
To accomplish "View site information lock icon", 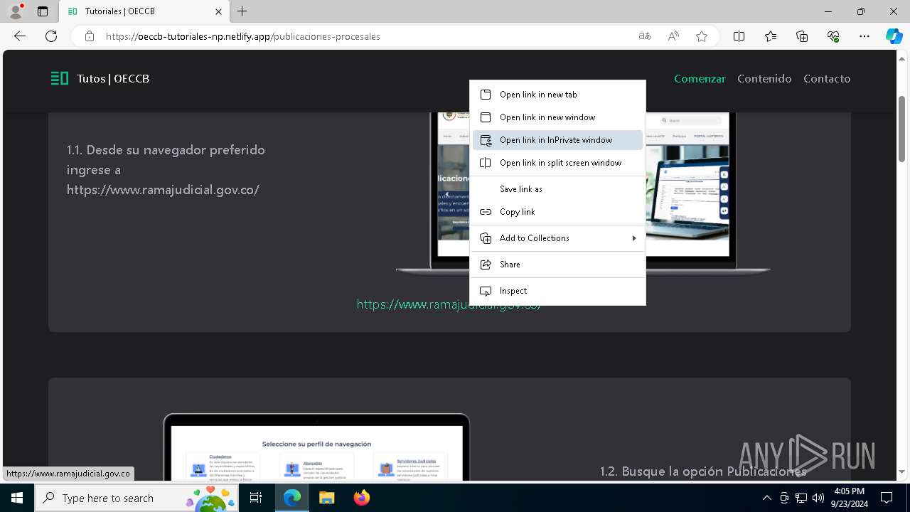I will tap(90, 36).
